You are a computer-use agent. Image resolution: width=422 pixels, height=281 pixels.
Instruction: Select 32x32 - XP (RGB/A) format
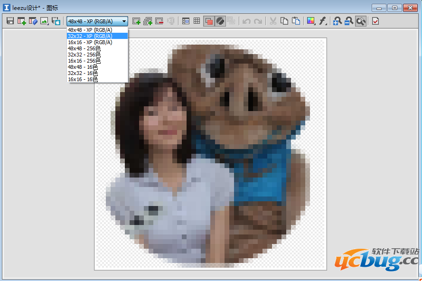97,36
